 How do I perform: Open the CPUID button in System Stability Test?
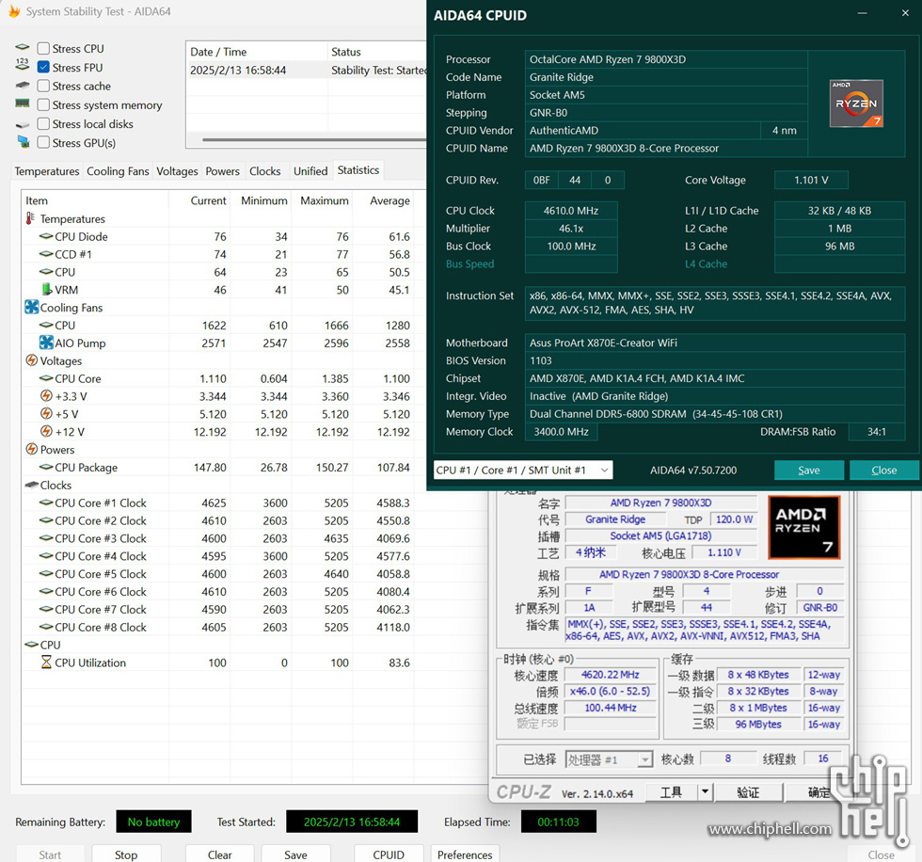pyautogui.click(x=388, y=854)
